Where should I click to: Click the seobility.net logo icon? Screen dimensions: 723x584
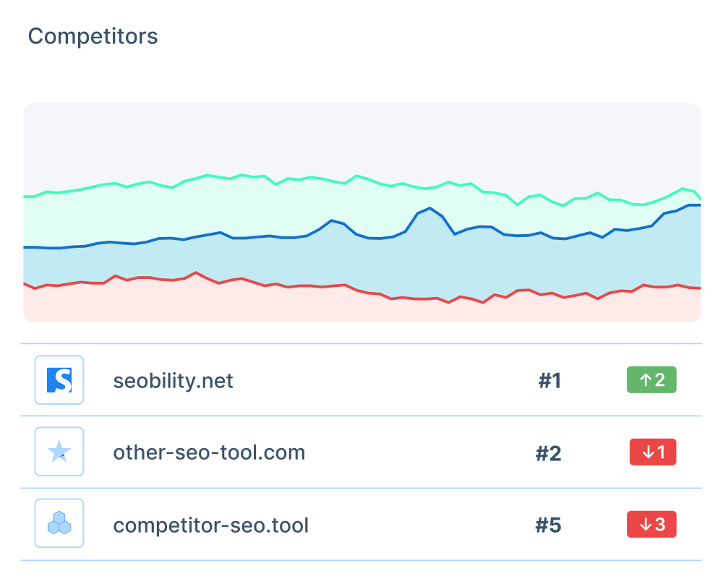pyautogui.click(x=59, y=379)
